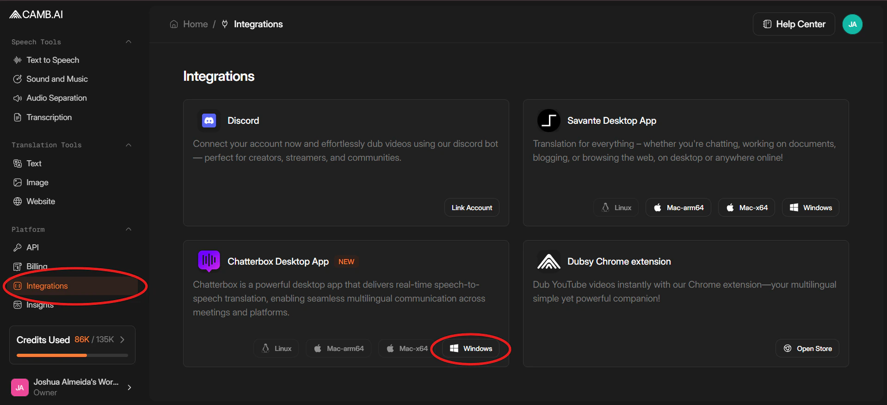The image size is (887, 405).
Task: Click the Integrations page heading
Action: [219, 76]
